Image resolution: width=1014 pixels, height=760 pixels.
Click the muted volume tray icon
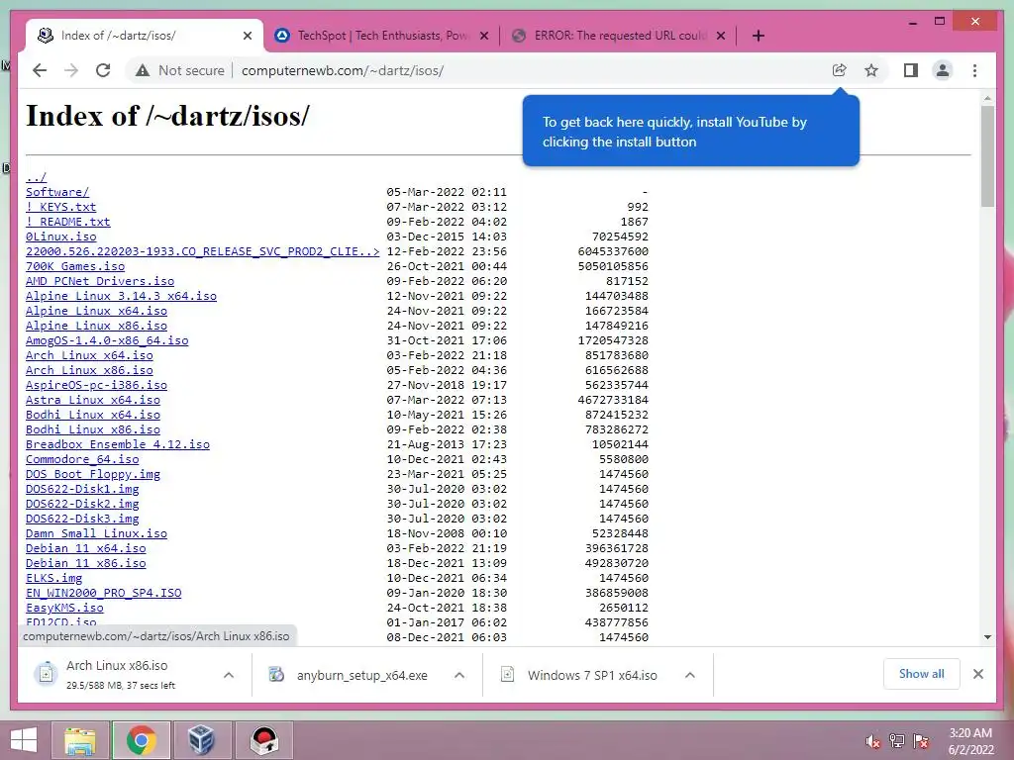point(872,741)
